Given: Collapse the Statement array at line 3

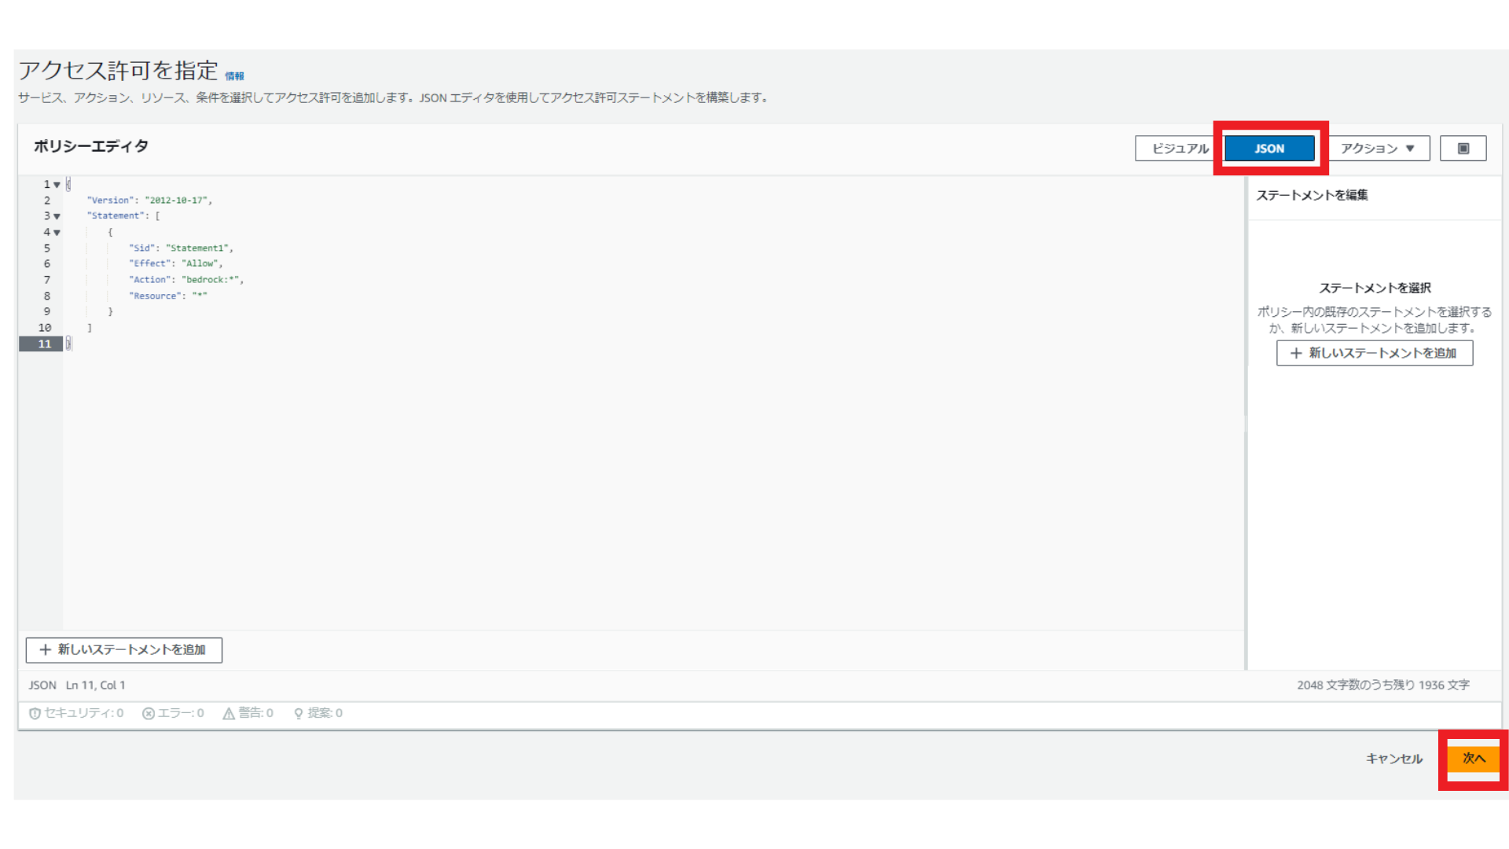Looking at the screenshot, I should click(56, 215).
